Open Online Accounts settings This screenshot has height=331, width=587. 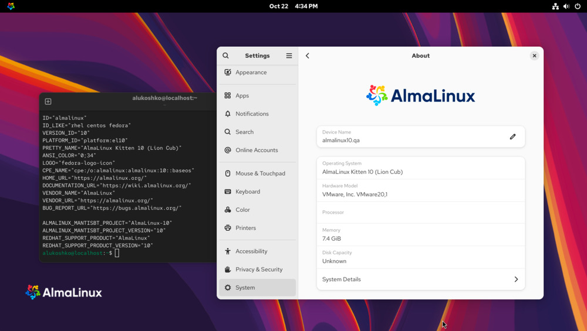click(257, 150)
